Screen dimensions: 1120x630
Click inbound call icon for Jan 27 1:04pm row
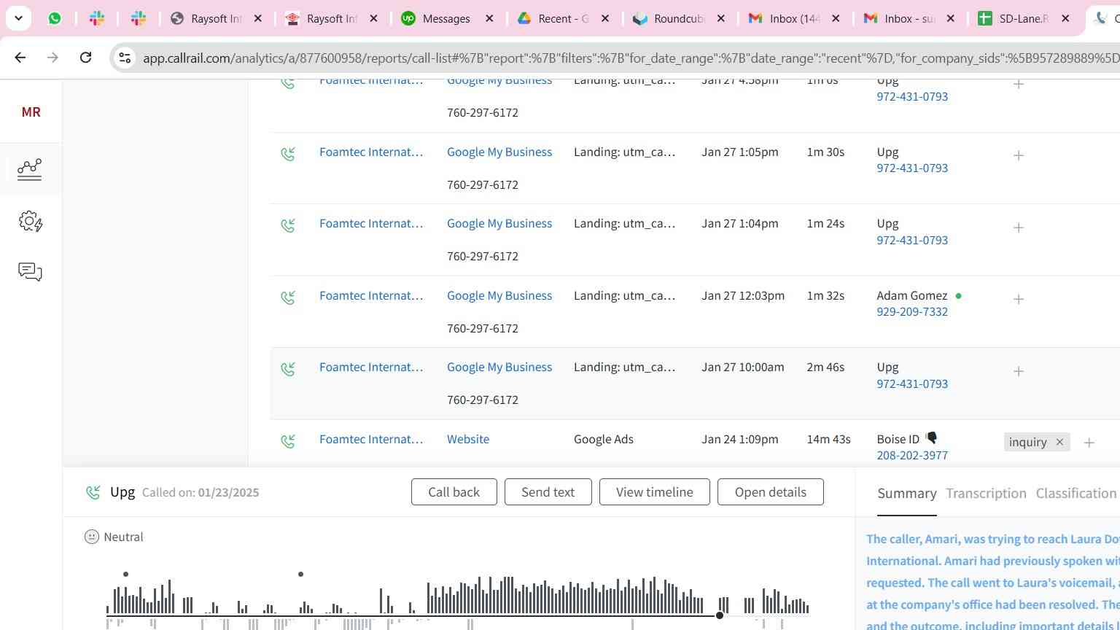pyautogui.click(x=288, y=225)
